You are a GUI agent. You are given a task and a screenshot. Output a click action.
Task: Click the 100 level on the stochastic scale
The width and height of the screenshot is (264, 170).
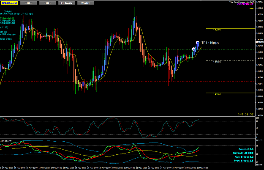[257, 118]
